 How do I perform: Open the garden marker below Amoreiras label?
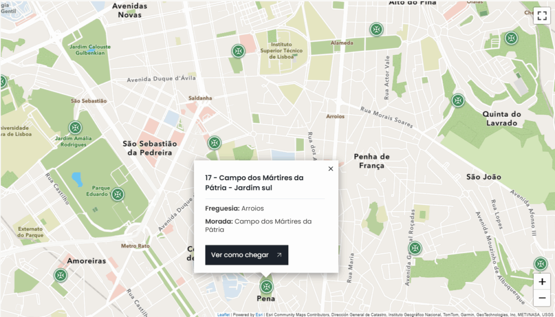tap(61, 275)
